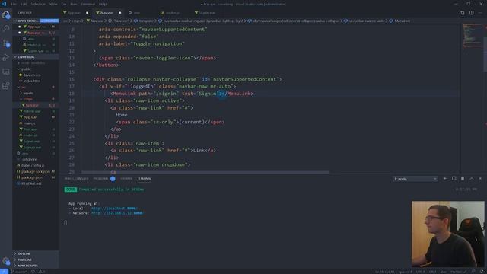Collapse the project folder section header

(x=36, y=57)
